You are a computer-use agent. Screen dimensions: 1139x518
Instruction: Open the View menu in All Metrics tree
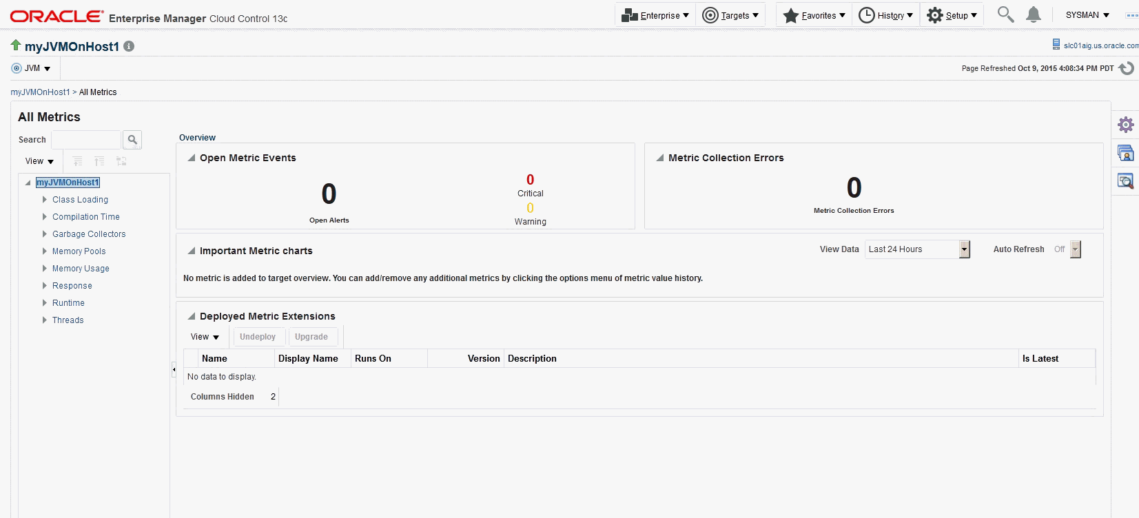39,161
